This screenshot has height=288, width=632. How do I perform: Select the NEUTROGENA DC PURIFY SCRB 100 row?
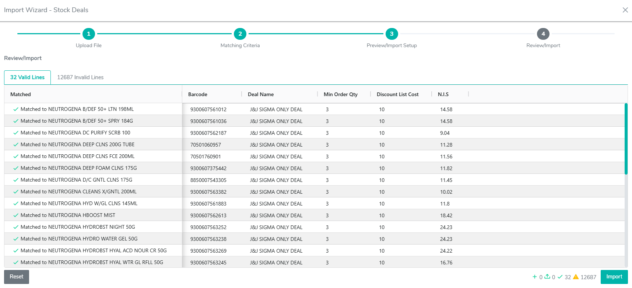pos(75,133)
